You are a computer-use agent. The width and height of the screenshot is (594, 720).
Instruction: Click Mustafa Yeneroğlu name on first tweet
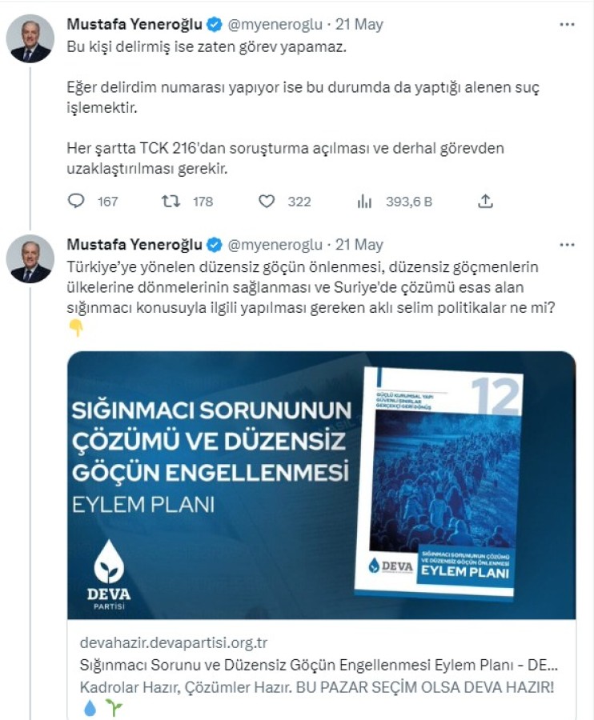pos(134,24)
